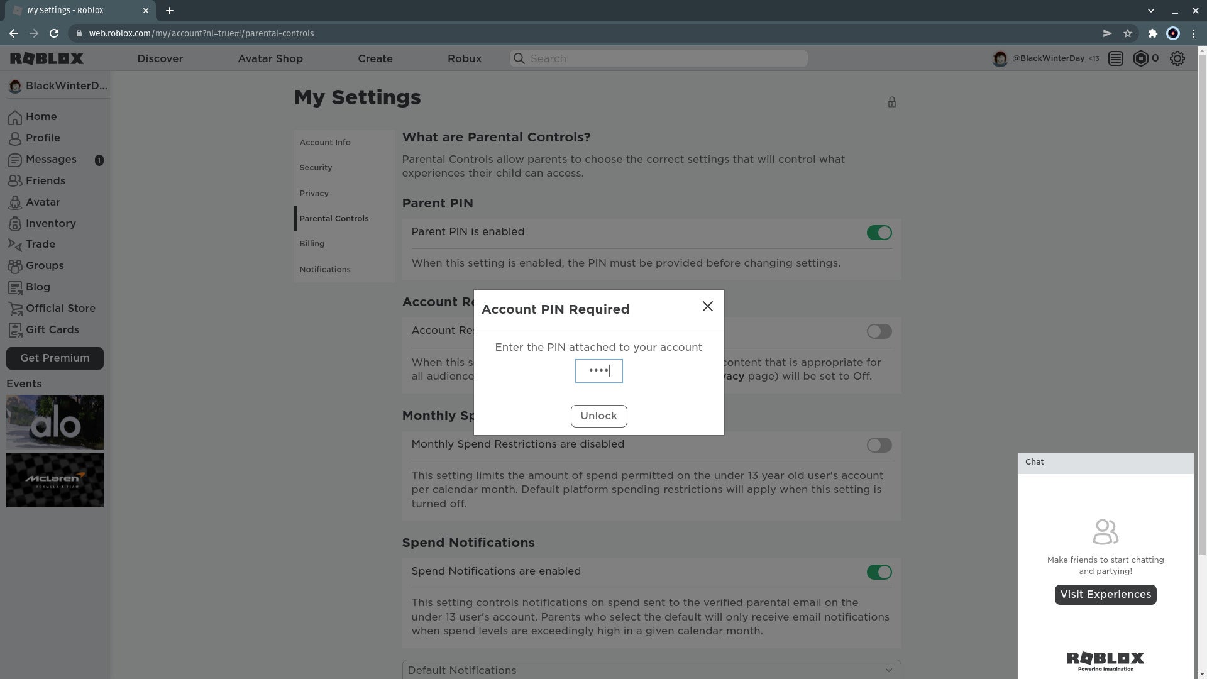Open the Security settings tab
This screenshot has width=1207, height=679.
[344, 168]
